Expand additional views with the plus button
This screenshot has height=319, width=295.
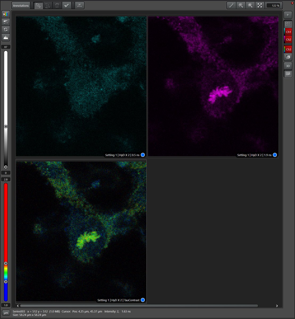(x=288, y=15)
